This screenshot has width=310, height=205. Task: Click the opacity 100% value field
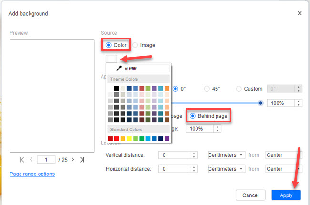tap(281, 103)
